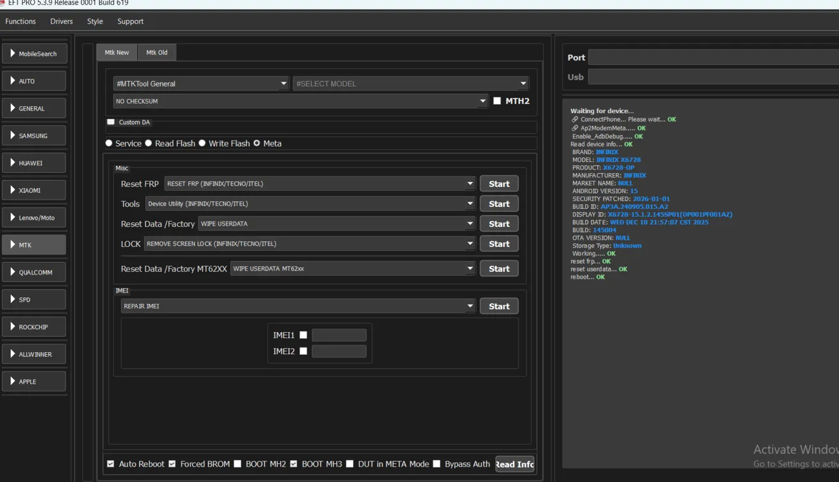Check the IMEI1 checkbox

click(x=303, y=335)
